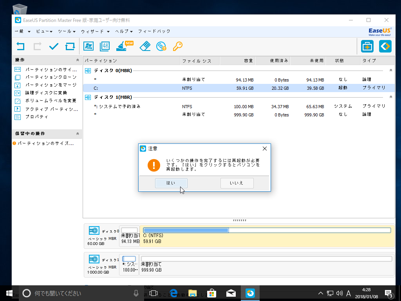401x301 pixels.
Task: Click いいえ in the warning dialog
Action: click(x=237, y=183)
